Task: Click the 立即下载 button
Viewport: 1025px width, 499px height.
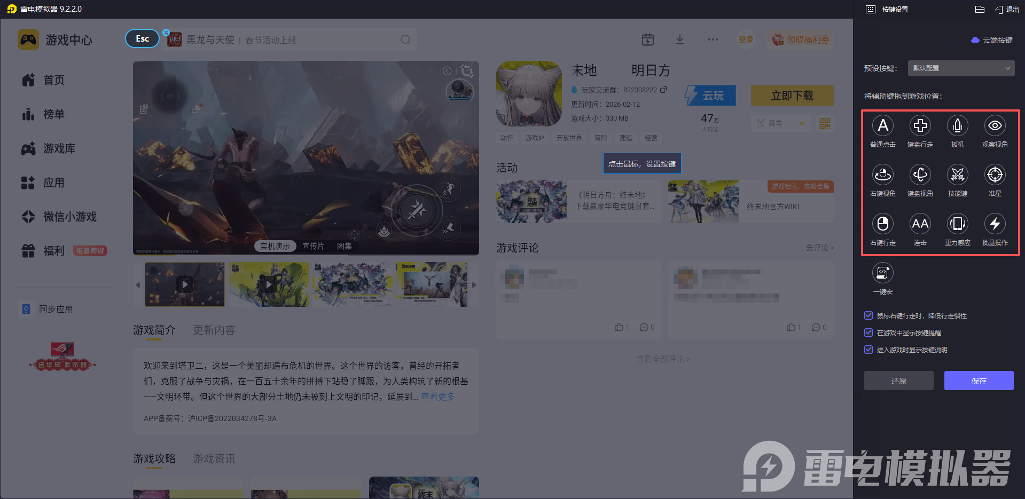Action: pyautogui.click(x=792, y=96)
